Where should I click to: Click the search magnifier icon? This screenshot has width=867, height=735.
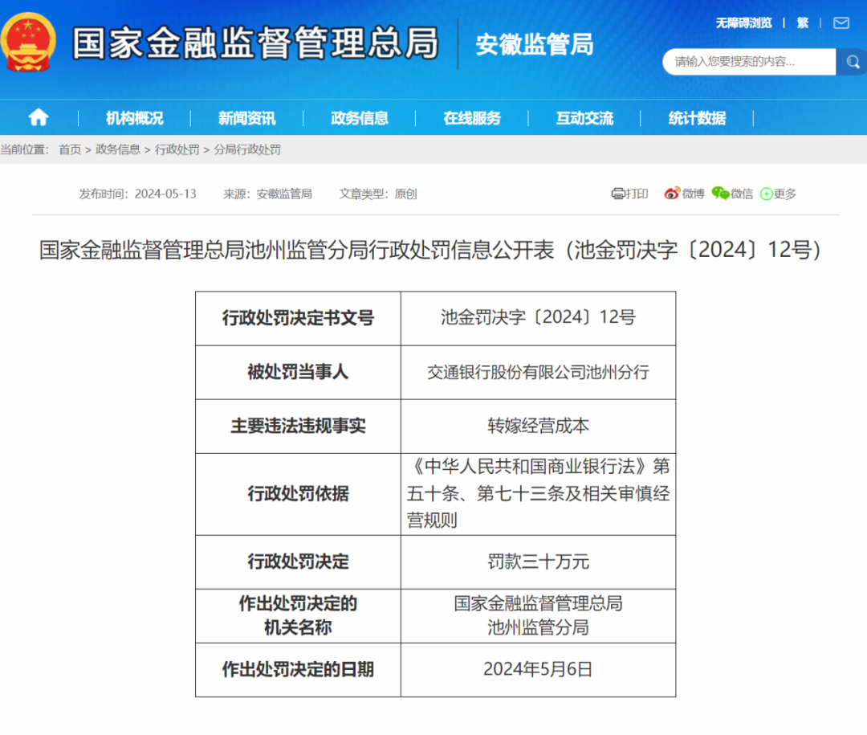pyautogui.click(x=852, y=61)
